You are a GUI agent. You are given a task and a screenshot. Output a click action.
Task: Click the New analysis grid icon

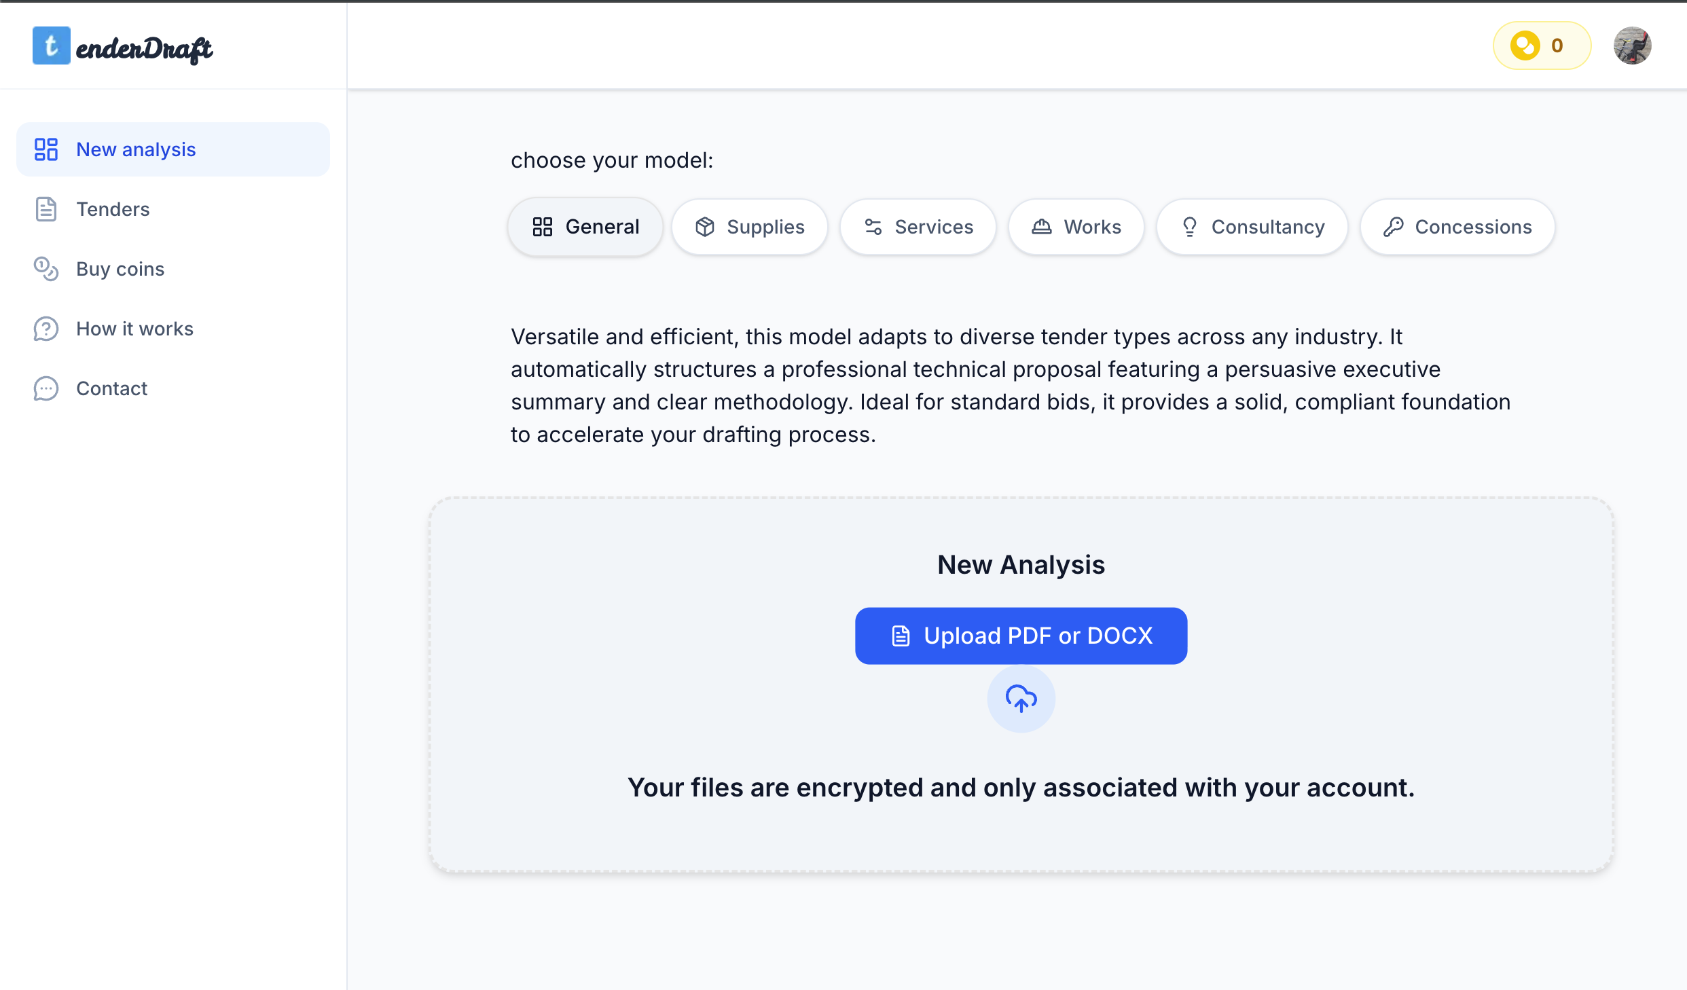[46, 149]
